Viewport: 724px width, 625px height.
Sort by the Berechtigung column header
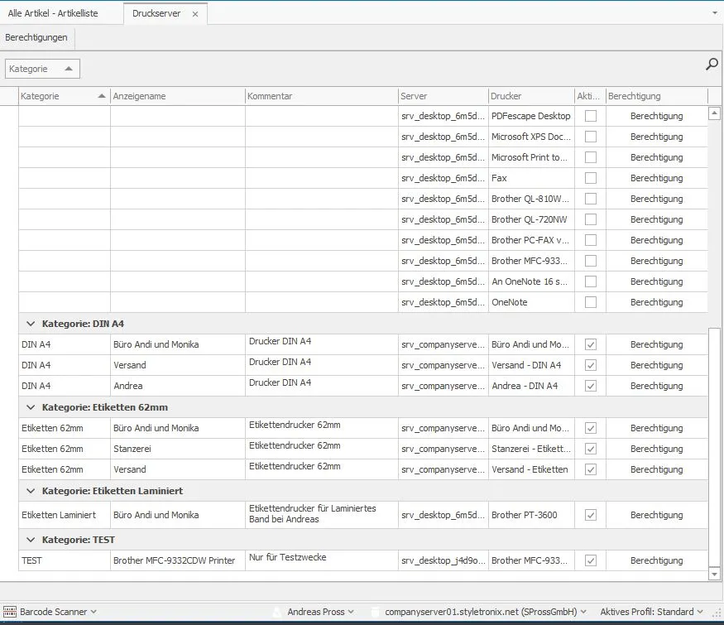pos(657,96)
